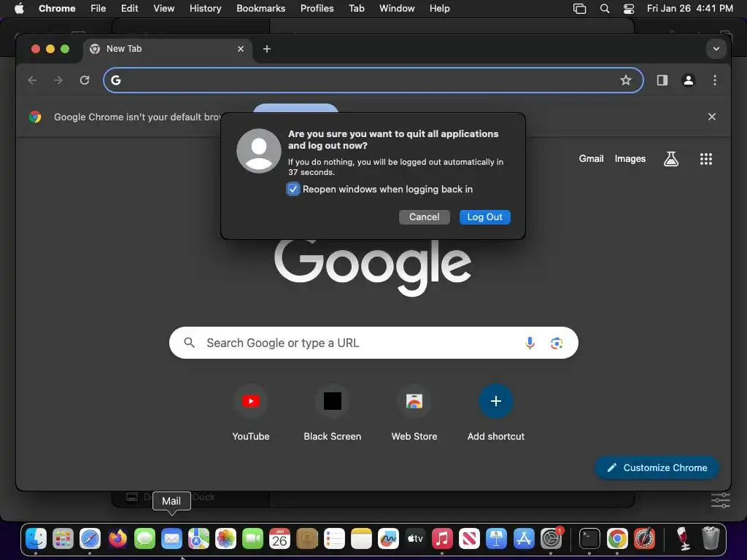Open the History menu
747x560 pixels.
(205, 9)
